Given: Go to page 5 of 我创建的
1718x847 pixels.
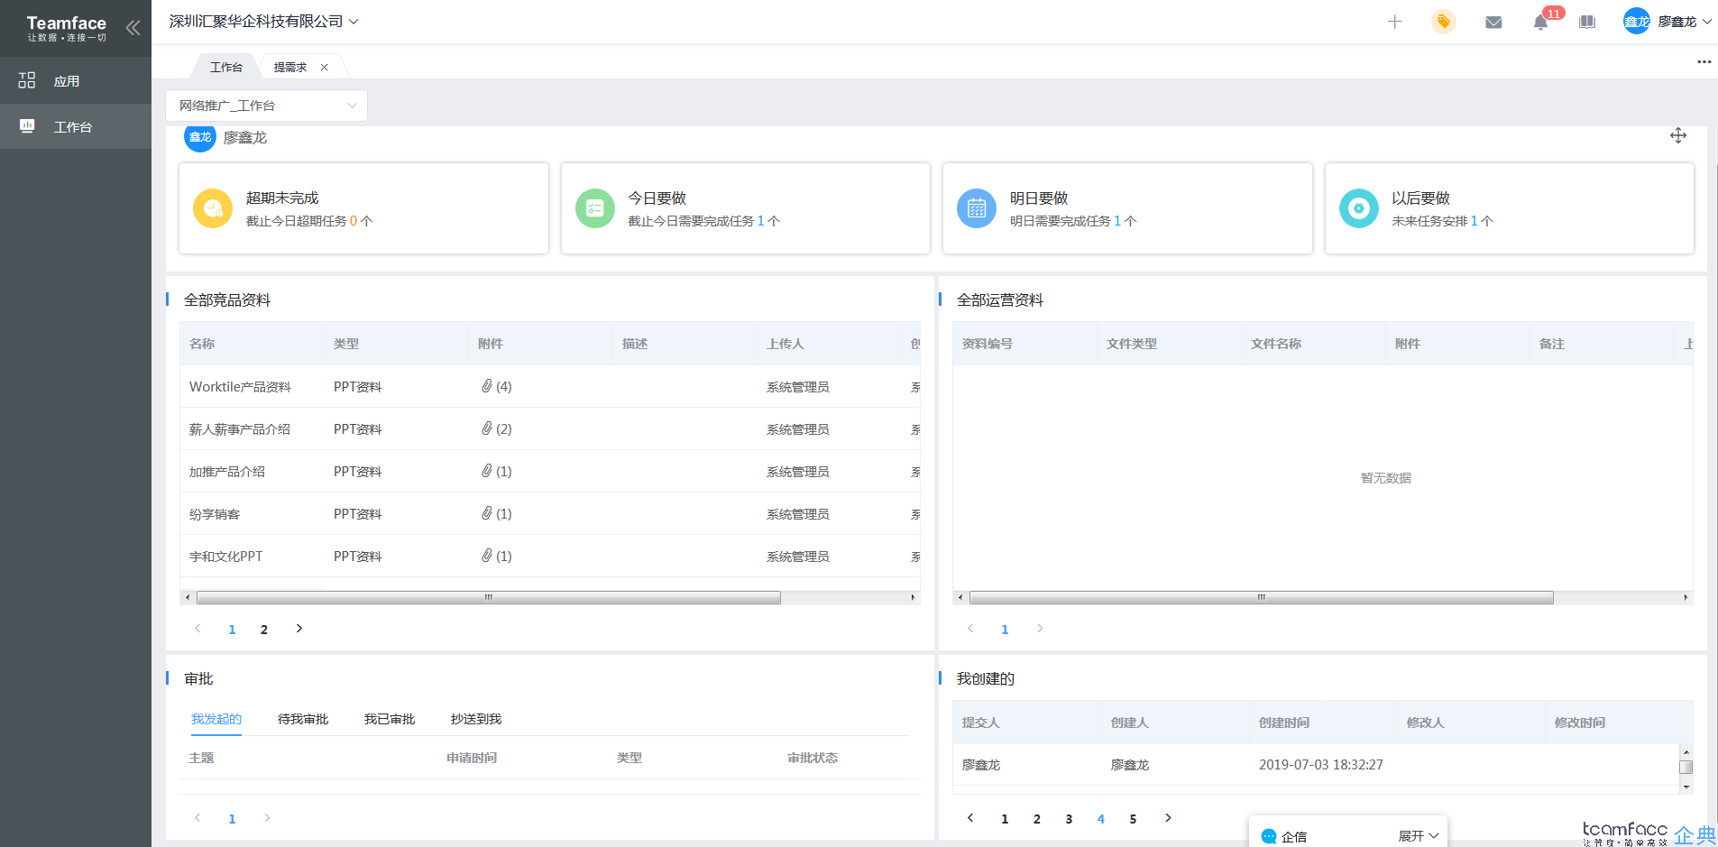Looking at the screenshot, I should click(1133, 819).
